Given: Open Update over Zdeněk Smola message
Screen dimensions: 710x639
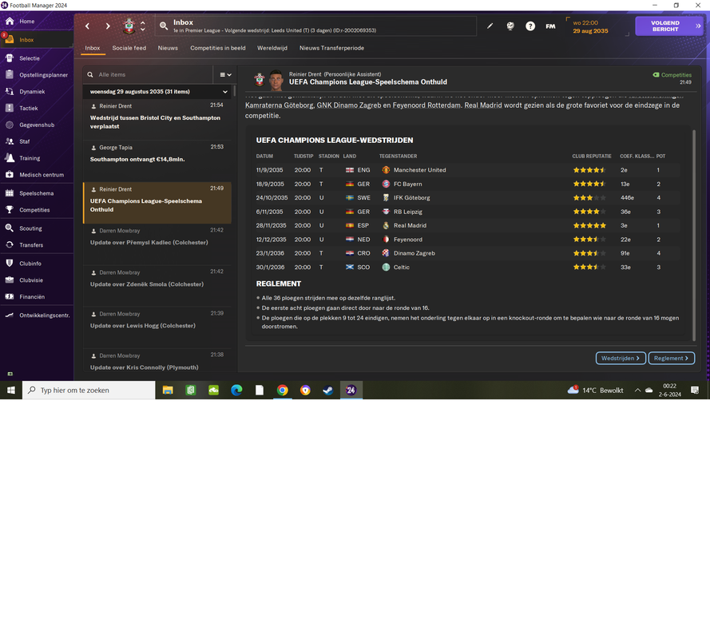Looking at the screenshot, I should [157, 286].
